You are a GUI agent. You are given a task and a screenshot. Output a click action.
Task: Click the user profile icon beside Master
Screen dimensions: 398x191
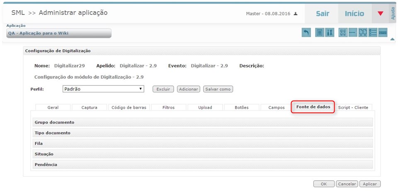point(296,14)
